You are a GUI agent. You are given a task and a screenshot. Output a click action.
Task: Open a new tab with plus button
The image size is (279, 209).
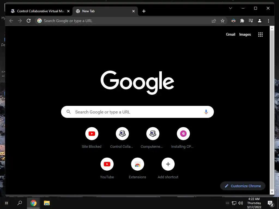pyautogui.click(x=144, y=11)
